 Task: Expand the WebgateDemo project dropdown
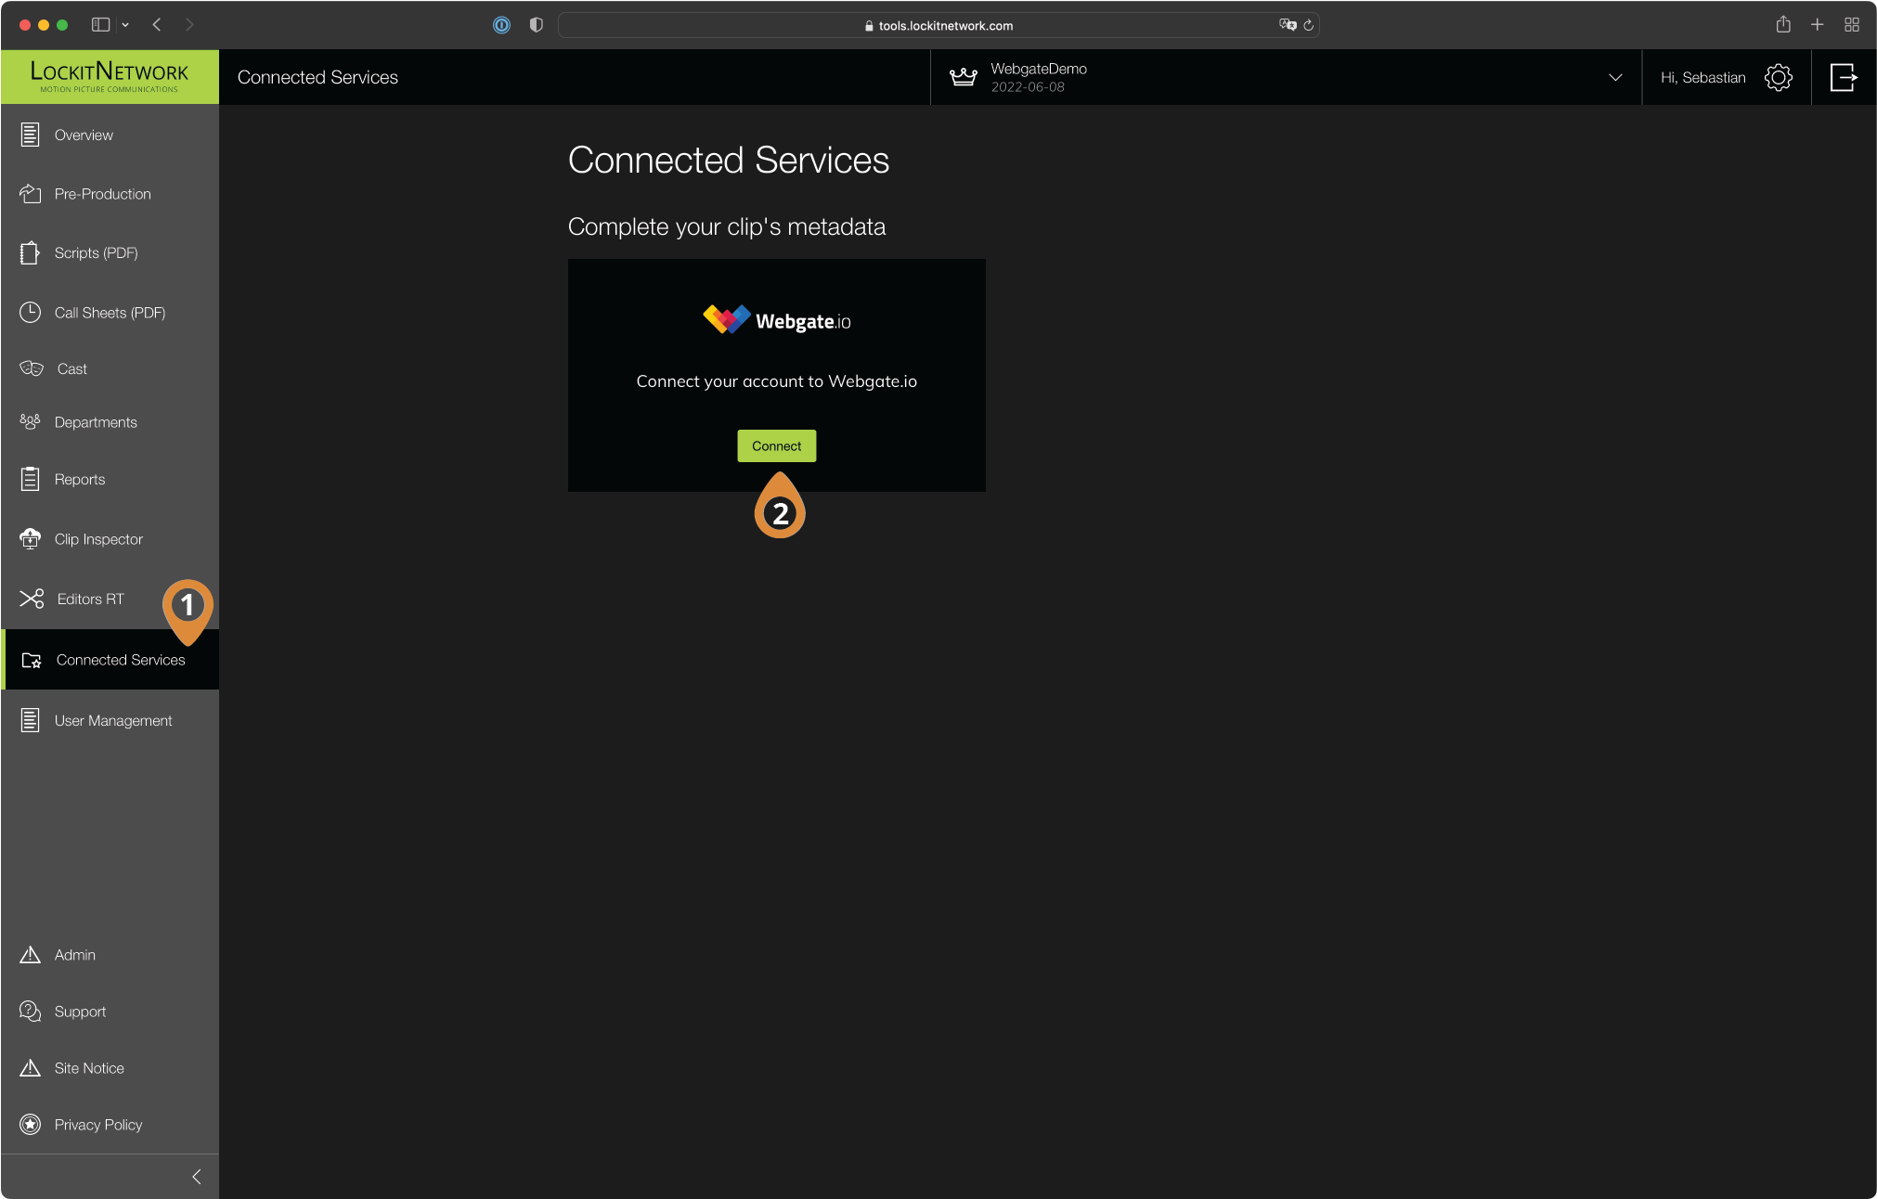[x=1615, y=77]
